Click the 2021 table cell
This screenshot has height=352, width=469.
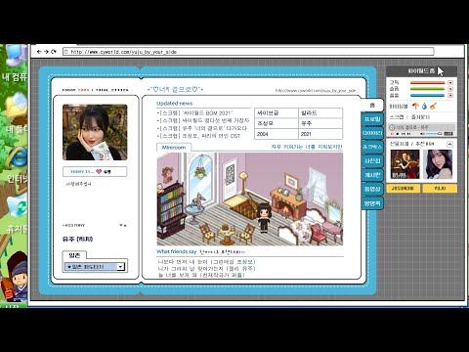pyautogui.click(x=320, y=134)
